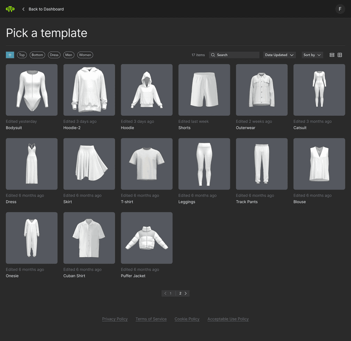The height and width of the screenshot is (341, 351).
Task: Toggle the Dress filter chip
Action: click(54, 55)
